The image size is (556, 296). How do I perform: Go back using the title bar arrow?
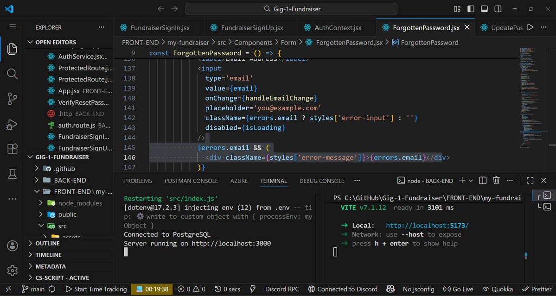pyautogui.click(x=161, y=9)
